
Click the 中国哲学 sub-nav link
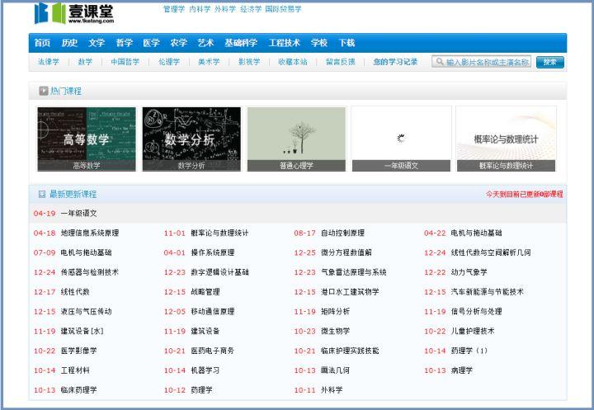(x=125, y=62)
